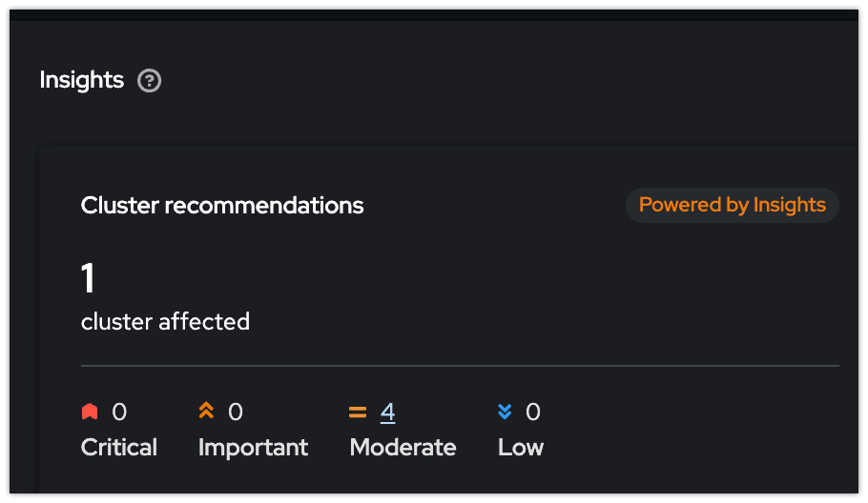Click the orange Important severity icon
The width and height of the screenshot is (868, 503).
(x=206, y=411)
